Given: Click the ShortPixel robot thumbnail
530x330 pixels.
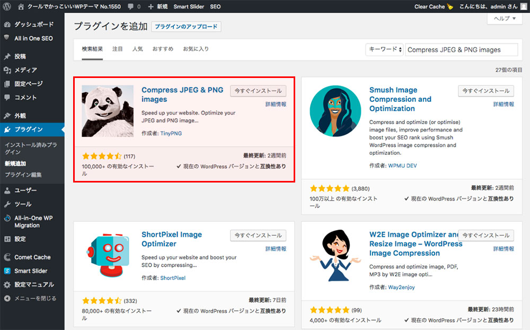Looking at the screenshot, I should (x=108, y=256).
